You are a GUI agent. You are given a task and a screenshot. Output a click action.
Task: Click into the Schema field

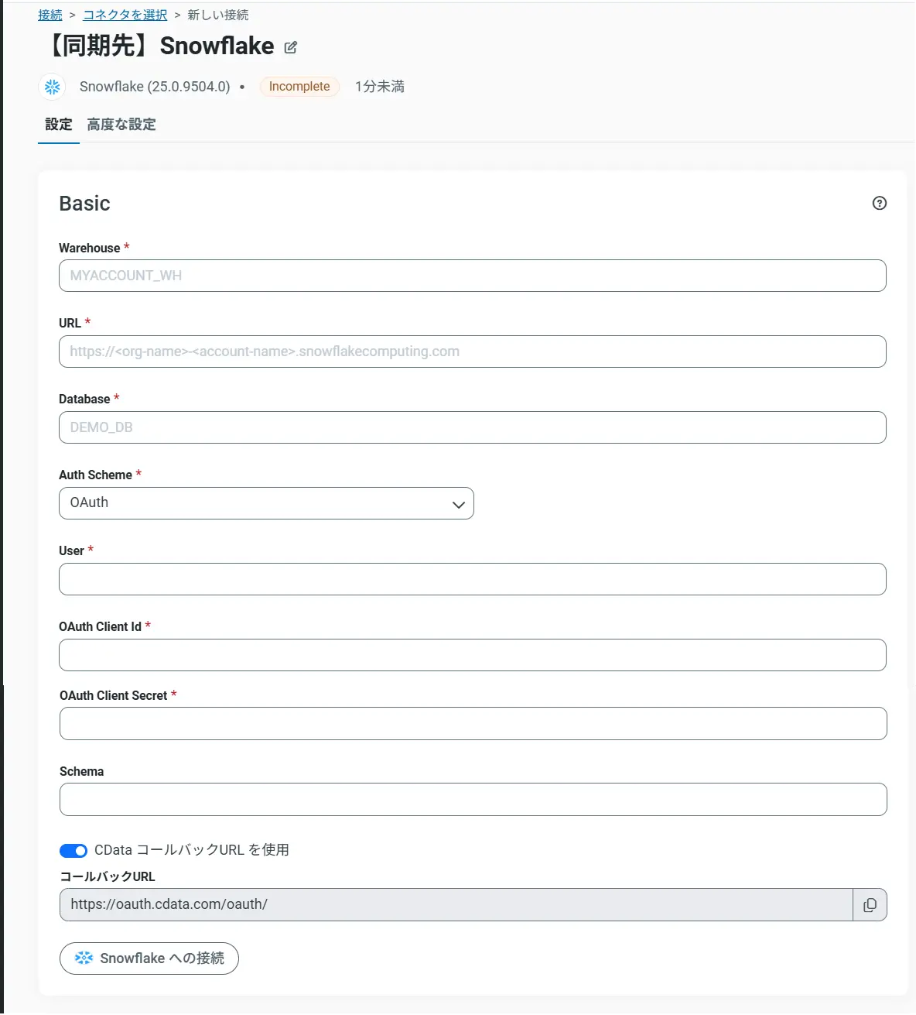pyautogui.click(x=473, y=799)
